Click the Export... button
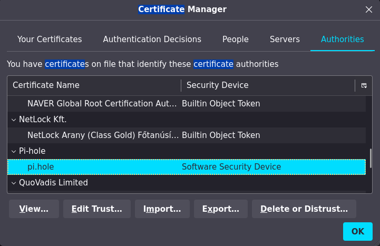The image size is (380, 246). pos(221,209)
